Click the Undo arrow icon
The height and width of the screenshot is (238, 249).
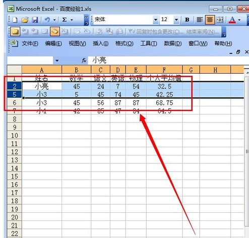coord(47,20)
